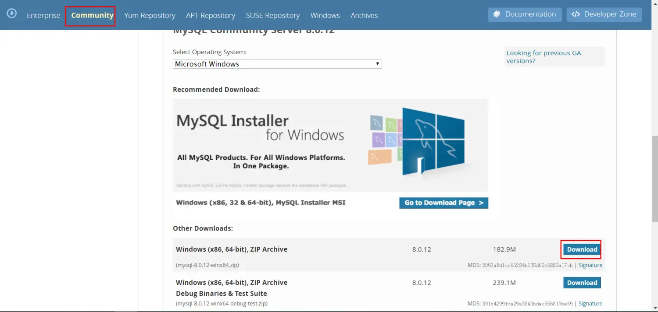Go to the Windows tab
The width and height of the screenshot is (658, 312).
(x=325, y=15)
